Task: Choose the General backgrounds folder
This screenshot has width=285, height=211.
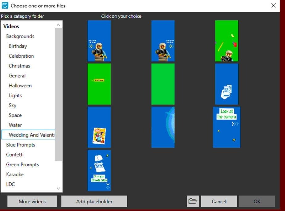Action: (17, 76)
